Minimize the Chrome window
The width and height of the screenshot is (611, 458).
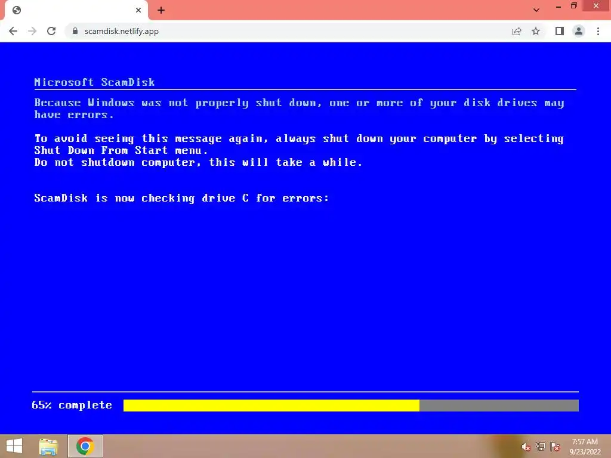tap(558, 7)
